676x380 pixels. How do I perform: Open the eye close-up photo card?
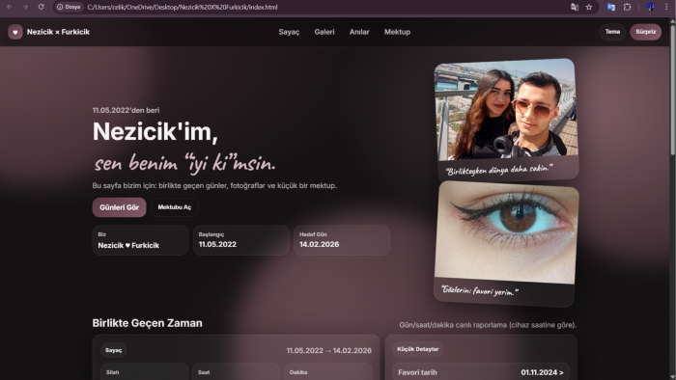506,244
